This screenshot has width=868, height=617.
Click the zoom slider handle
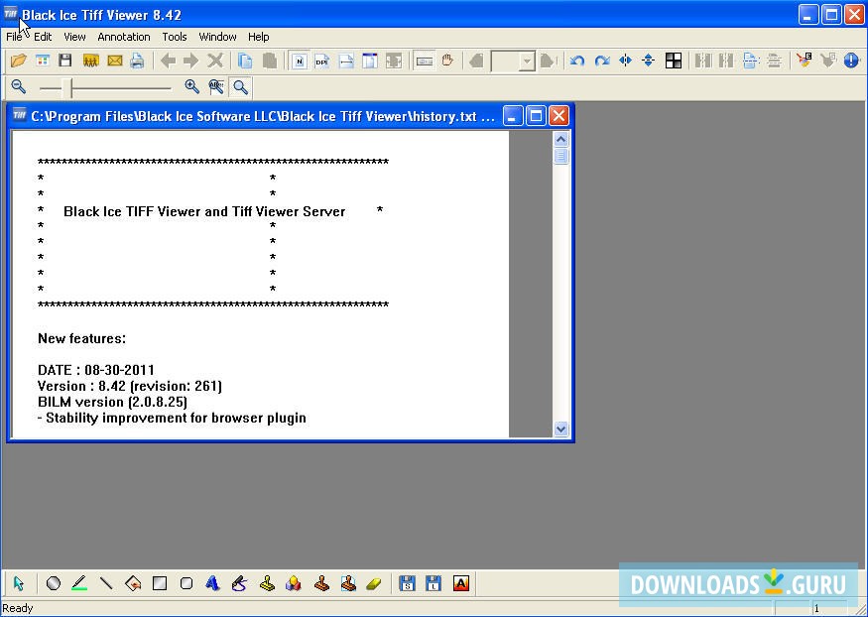coord(68,87)
